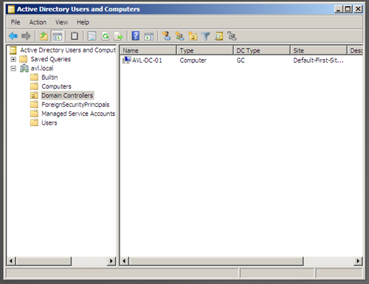This screenshot has height=284, width=369.
Task: Add selected objects to a group icon
Action: tap(232, 36)
